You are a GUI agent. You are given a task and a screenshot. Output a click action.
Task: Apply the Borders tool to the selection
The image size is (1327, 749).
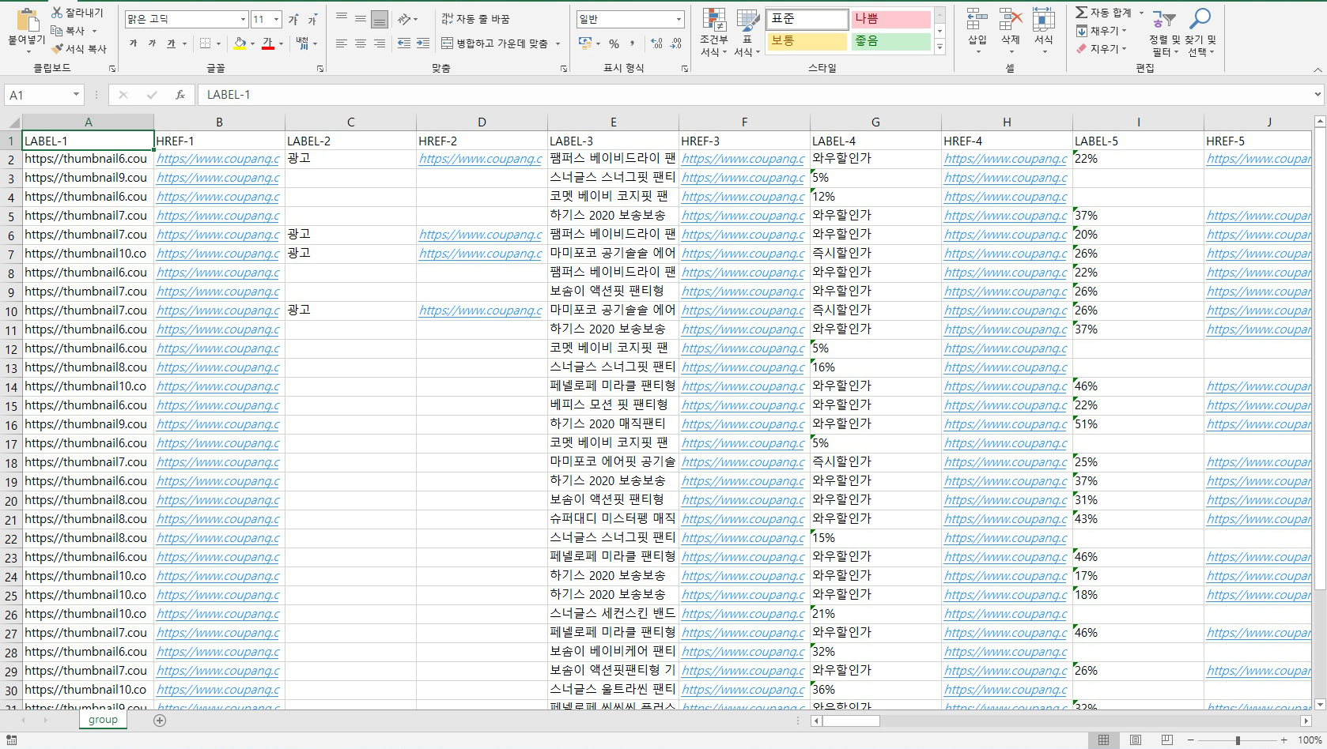point(206,43)
